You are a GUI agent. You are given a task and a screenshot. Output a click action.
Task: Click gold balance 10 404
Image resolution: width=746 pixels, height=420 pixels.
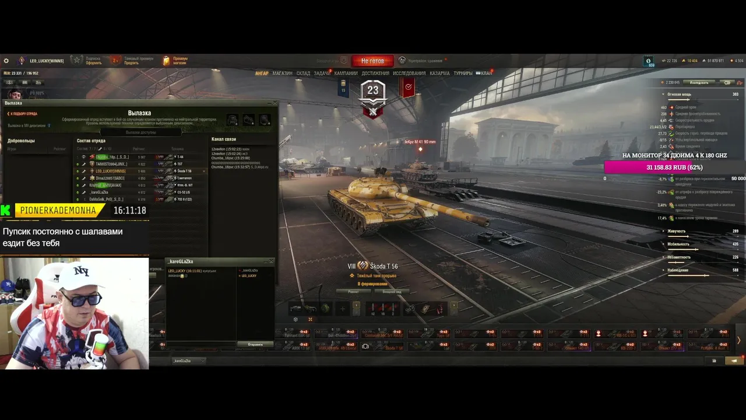click(x=690, y=61)
